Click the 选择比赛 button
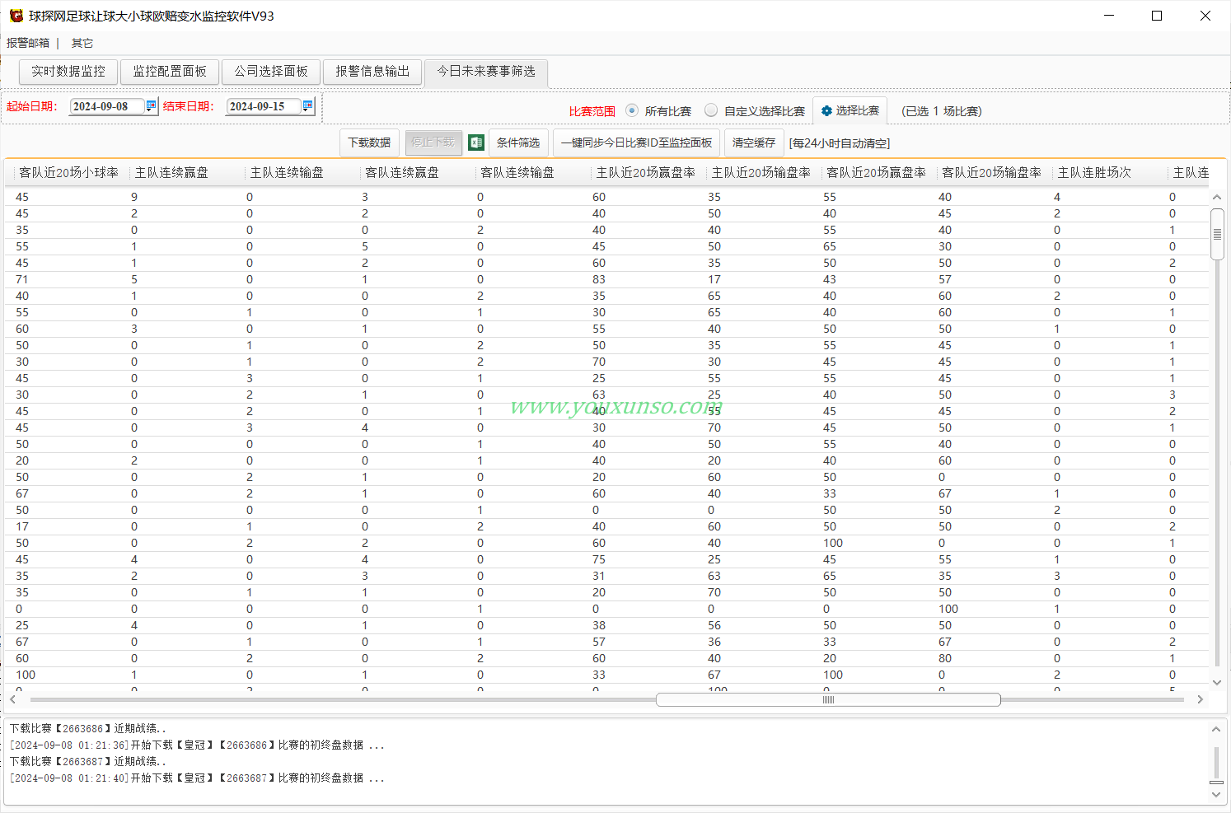 (850, 110)
